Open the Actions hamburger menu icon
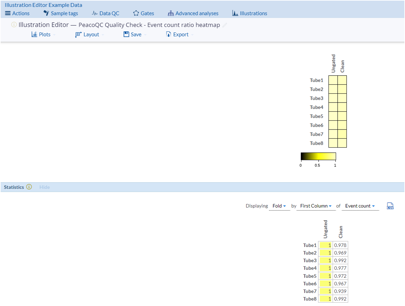The width and height of the screenshot is (405, 306). 8,13
